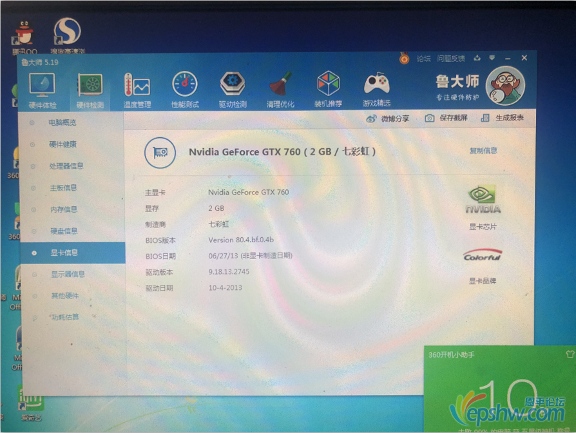The image size is (576, 433).
Task: Click 生成报表 generate report
Action: point(502,117)
